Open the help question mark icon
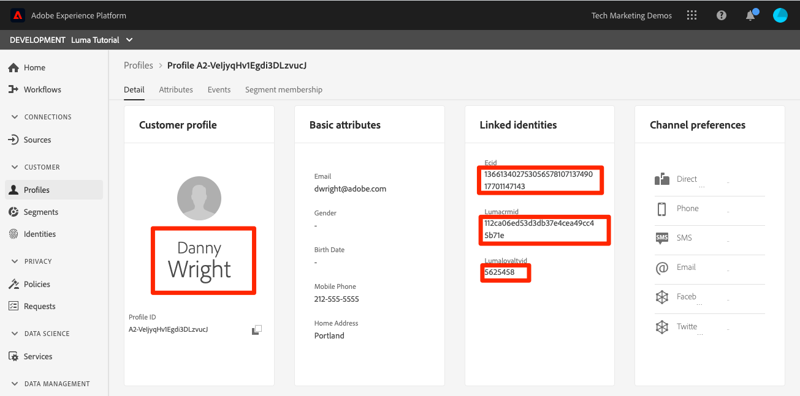The width and height of the screenshot is (800, 396). (x=722, y=15)
